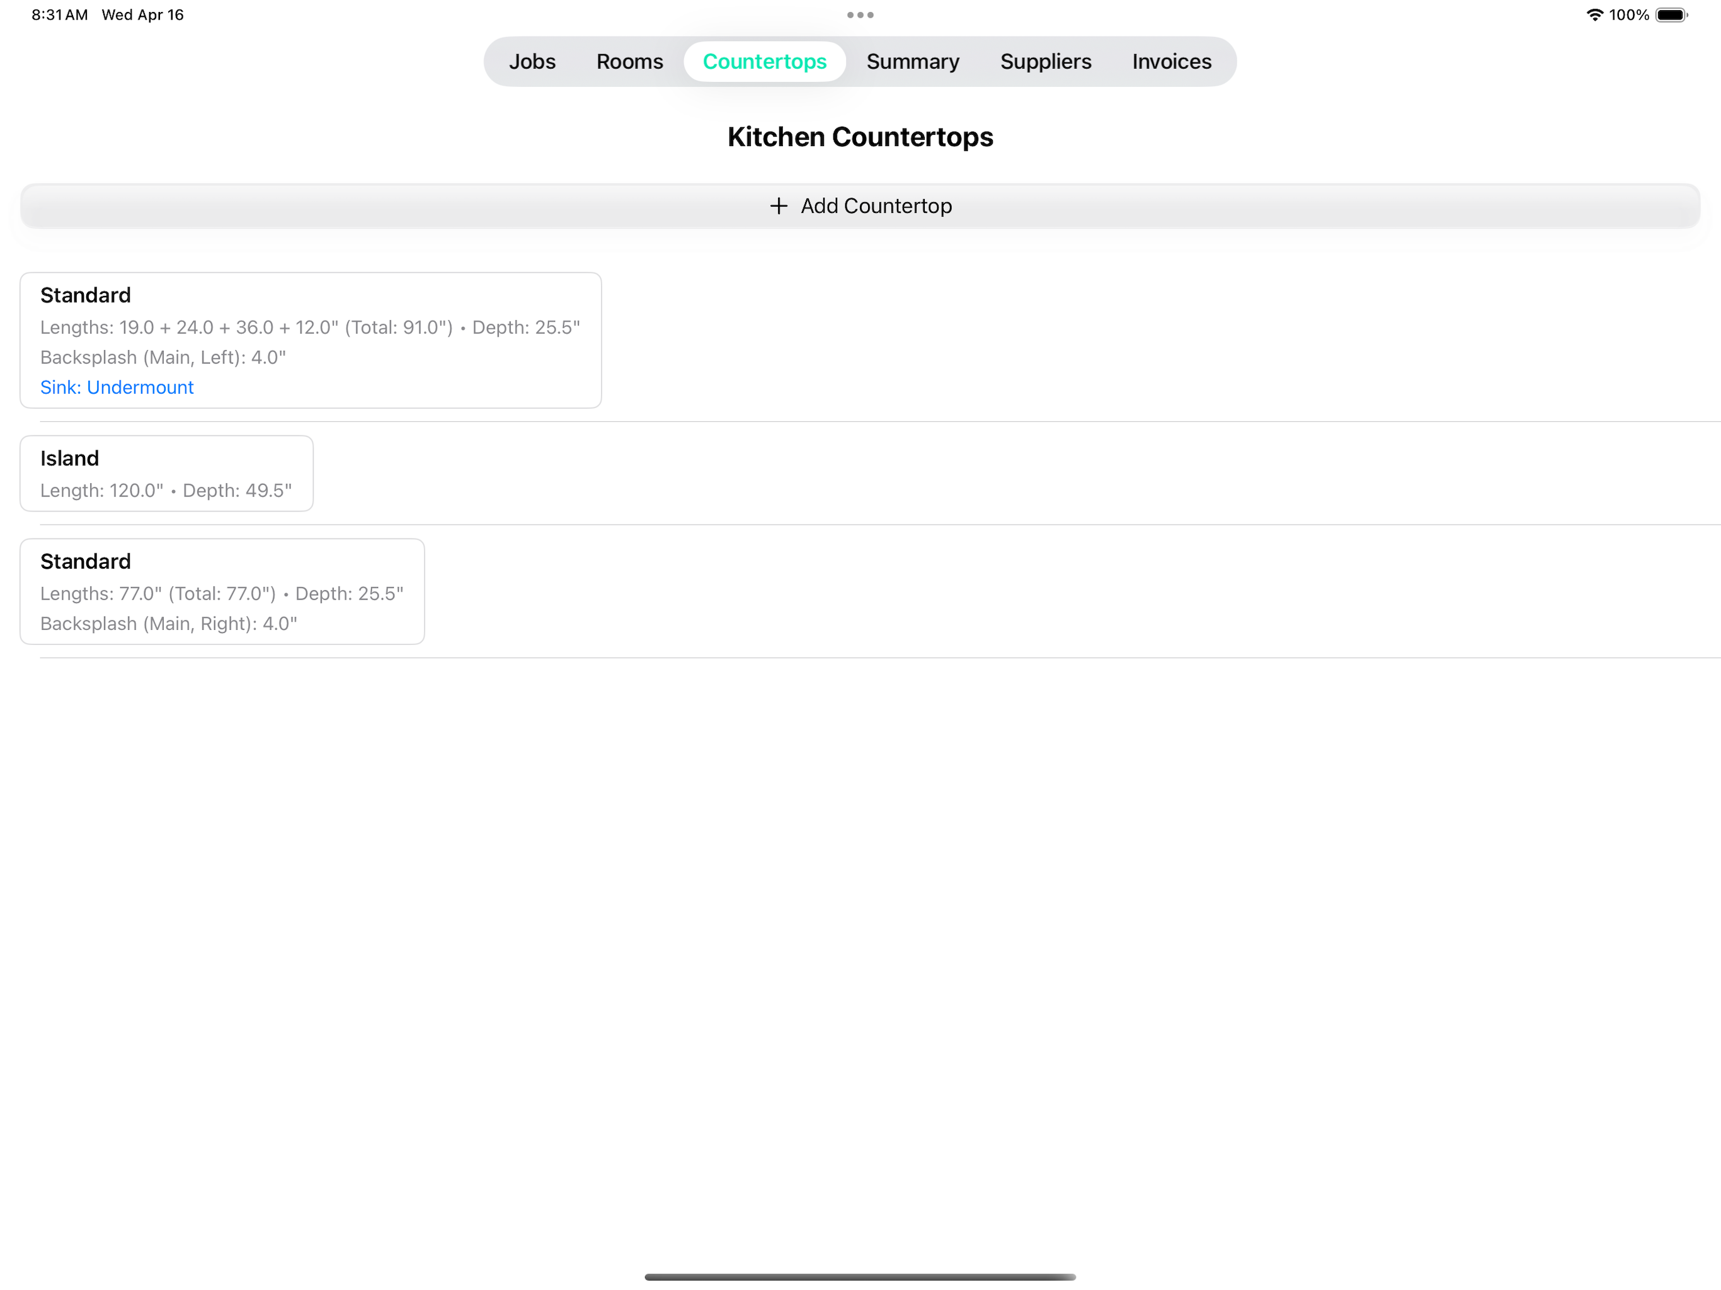Click the Backsplash (Main, Right) 4.0" line

[169, 624]
